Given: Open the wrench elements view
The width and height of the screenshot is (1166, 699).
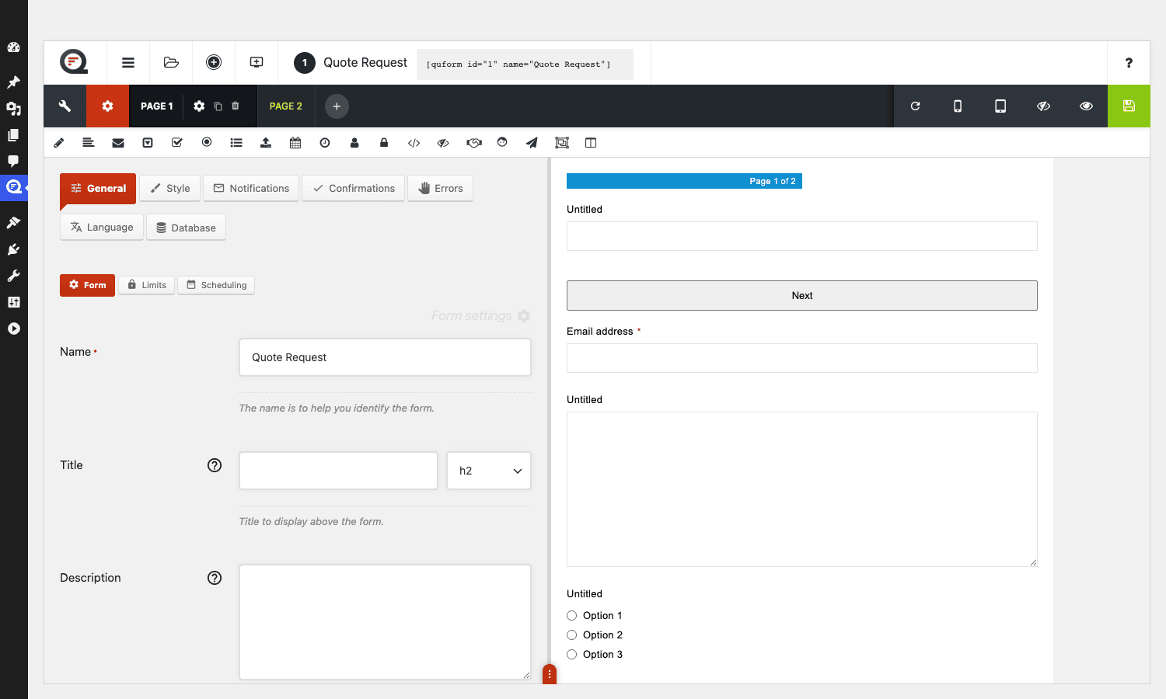Looking at the screenshot, I should tap(65, 106).
